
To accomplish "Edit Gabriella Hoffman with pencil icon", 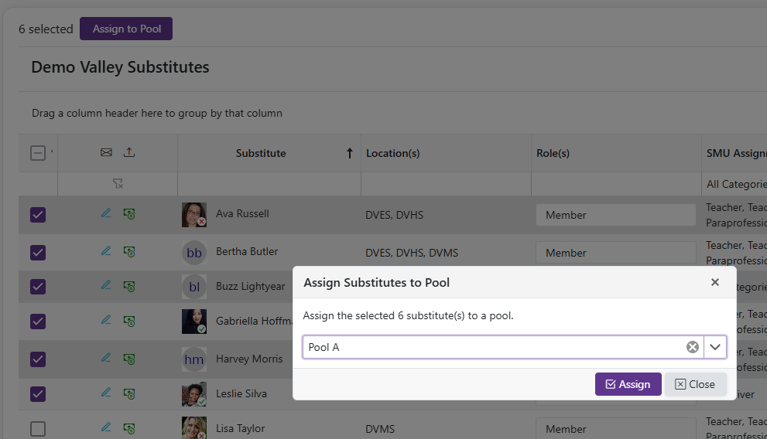I will 106,320.
